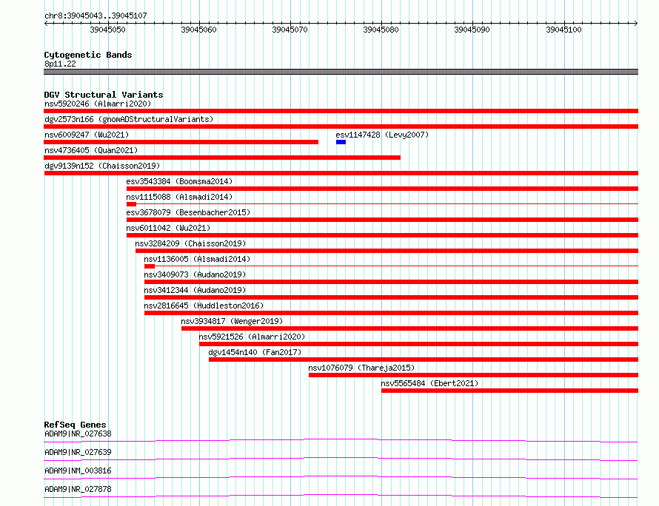Click ruler position 39045050

107,30
